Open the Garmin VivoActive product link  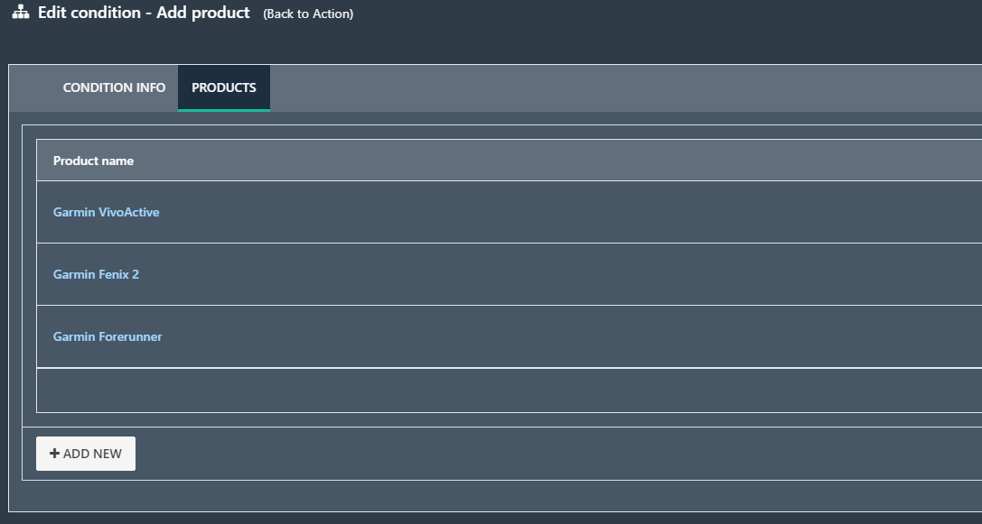106,212
